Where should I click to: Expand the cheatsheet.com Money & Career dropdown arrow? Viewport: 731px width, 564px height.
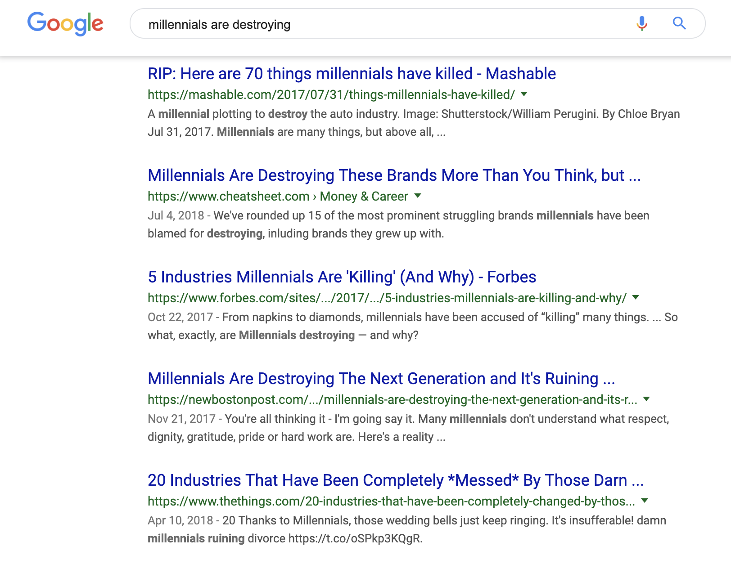coord(418,196)
